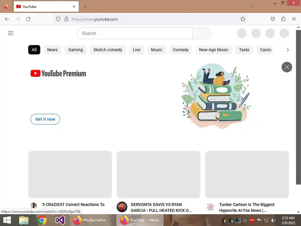
Task: Select the Candy filter chip
Action: click(266, 50)
